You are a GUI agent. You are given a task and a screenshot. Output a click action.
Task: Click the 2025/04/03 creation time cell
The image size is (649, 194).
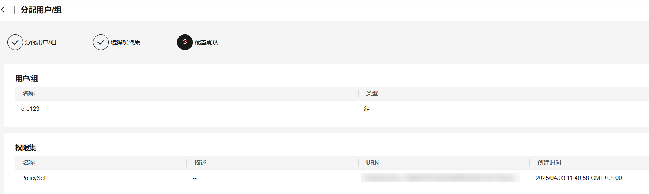579,178
